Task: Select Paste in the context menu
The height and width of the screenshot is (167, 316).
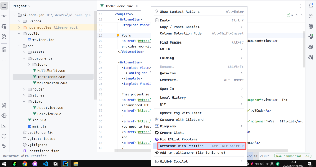Action: tap(199, 20)
